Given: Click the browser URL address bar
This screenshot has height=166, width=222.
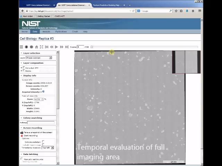Looking at the screenshot, I should point(79,11).
